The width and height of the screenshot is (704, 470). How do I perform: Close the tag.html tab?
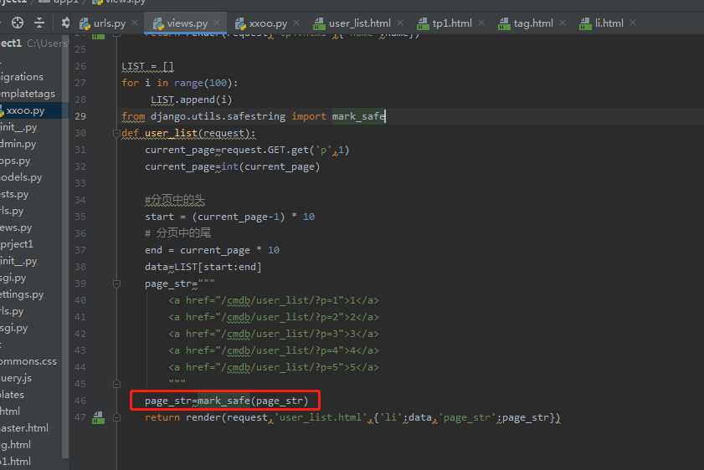(x=563, y=23)
